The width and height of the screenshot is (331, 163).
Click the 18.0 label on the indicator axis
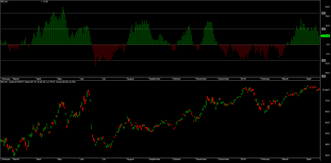point(328,16)
